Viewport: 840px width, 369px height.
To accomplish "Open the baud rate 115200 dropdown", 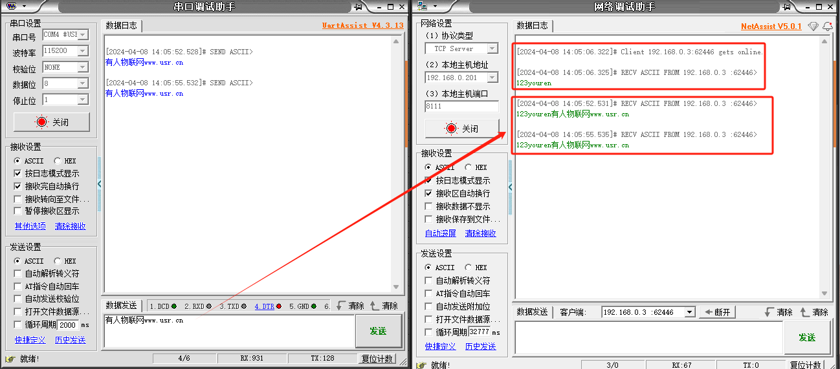I will pos(83,51).
